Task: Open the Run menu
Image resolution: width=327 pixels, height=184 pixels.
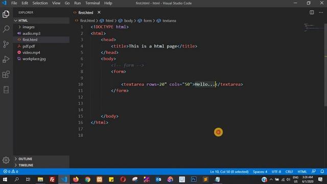Action: tap(77, 3)
